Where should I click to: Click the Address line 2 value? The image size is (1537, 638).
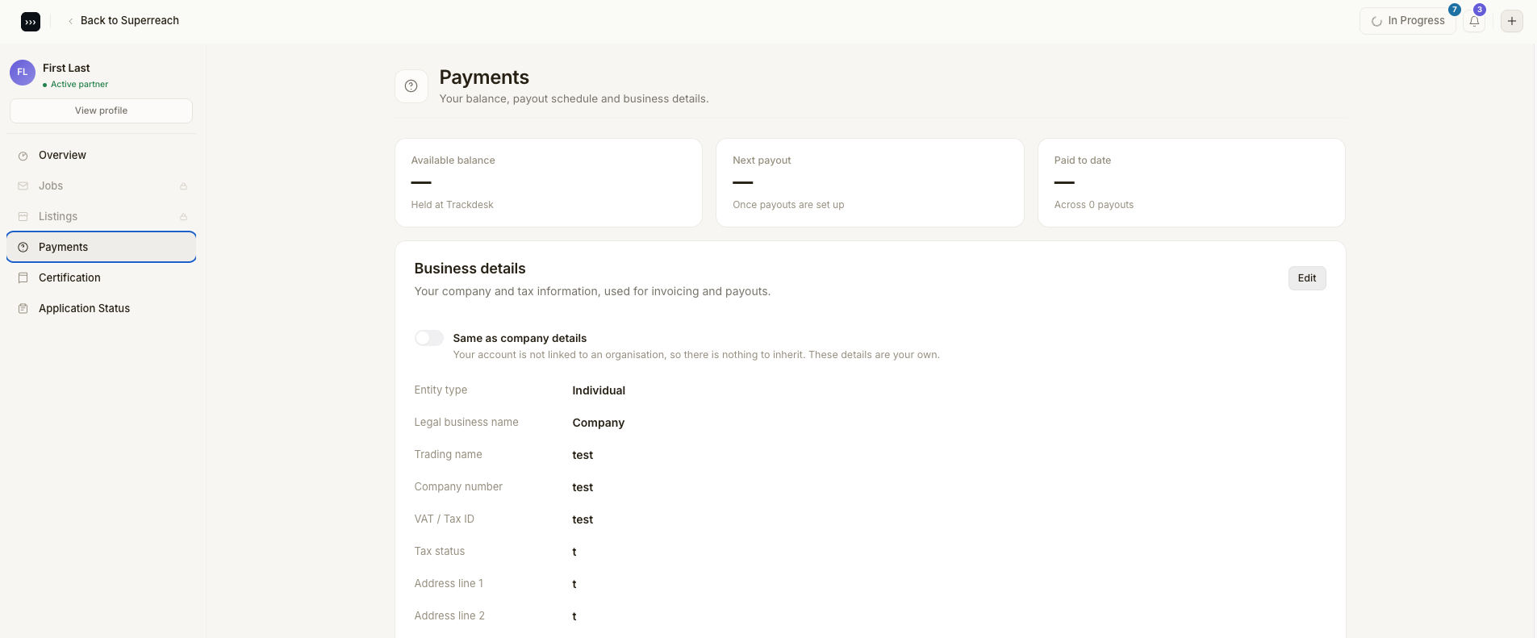[574, 616]
